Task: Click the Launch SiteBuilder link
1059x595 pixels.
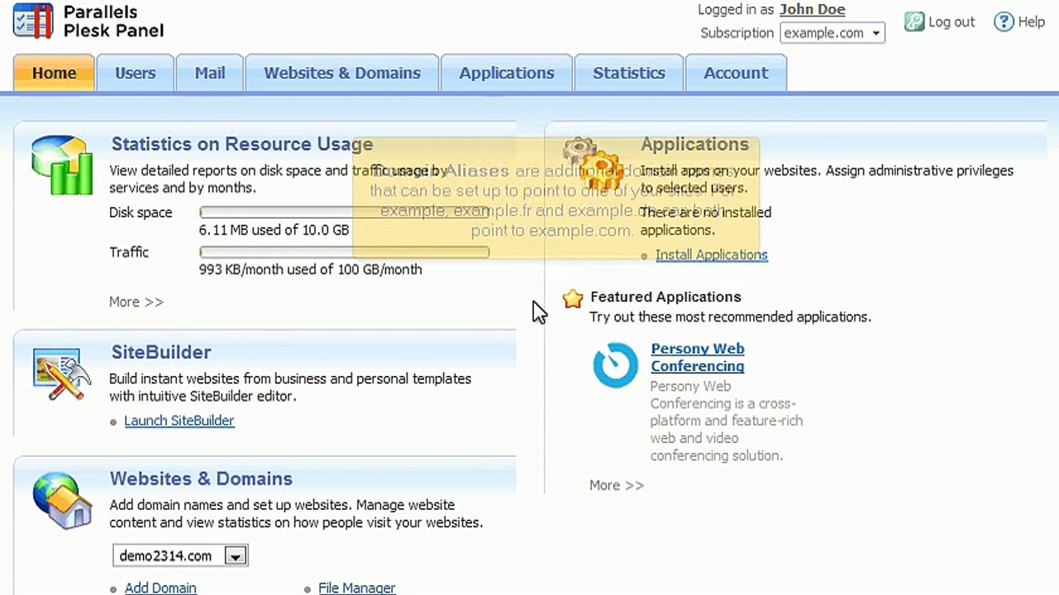Action: pos(179,421)
